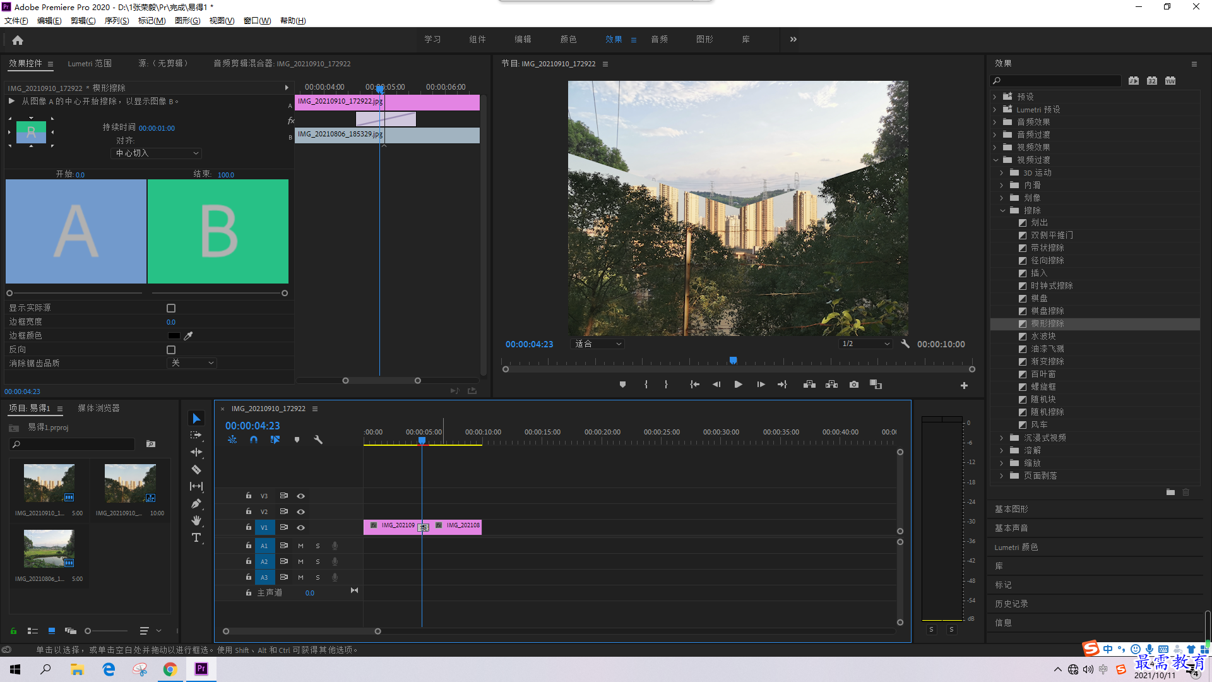The image size is (1212, 682).
Task: Toggle V3 track visibility eye
Action: 300,496
